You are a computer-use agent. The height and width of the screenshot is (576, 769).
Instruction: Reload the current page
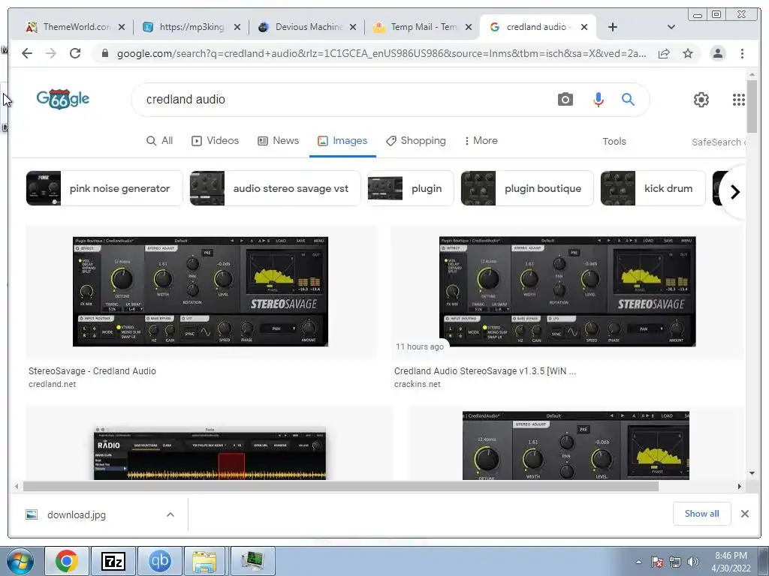click(x=74, y=53)
